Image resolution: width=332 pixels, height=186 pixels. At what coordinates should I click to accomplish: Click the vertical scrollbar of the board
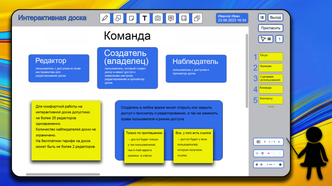pos(247,71)
